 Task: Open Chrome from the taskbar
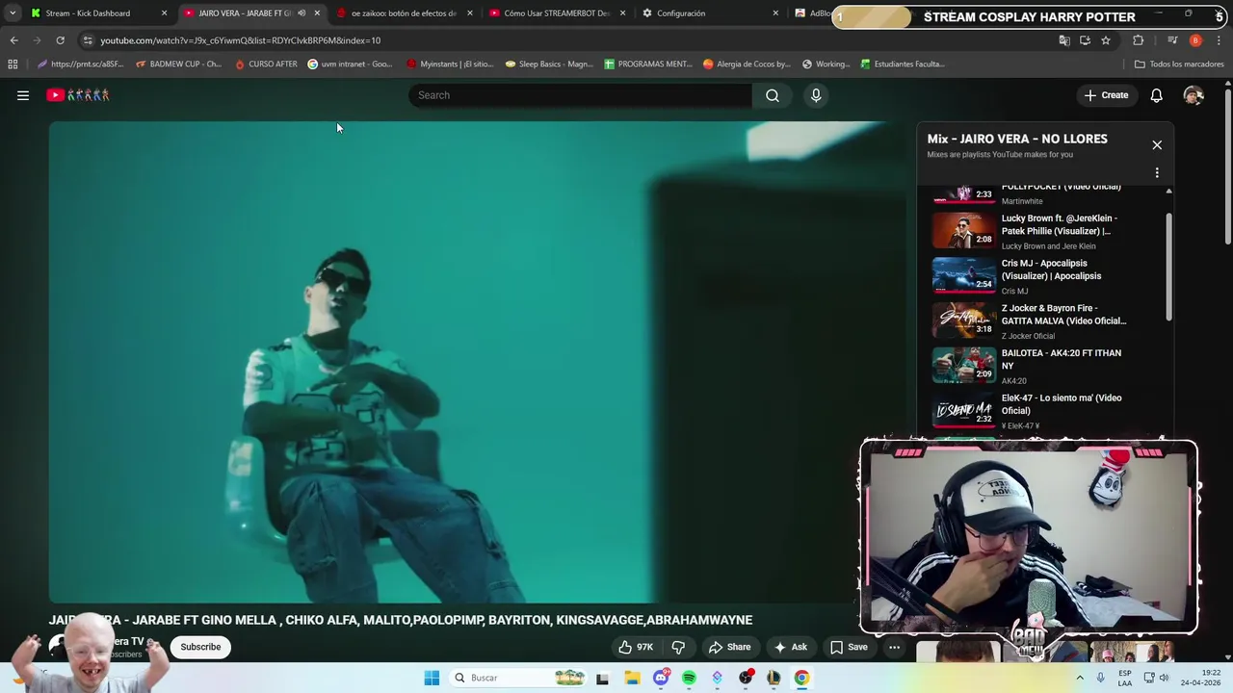[x=801, y=678]
